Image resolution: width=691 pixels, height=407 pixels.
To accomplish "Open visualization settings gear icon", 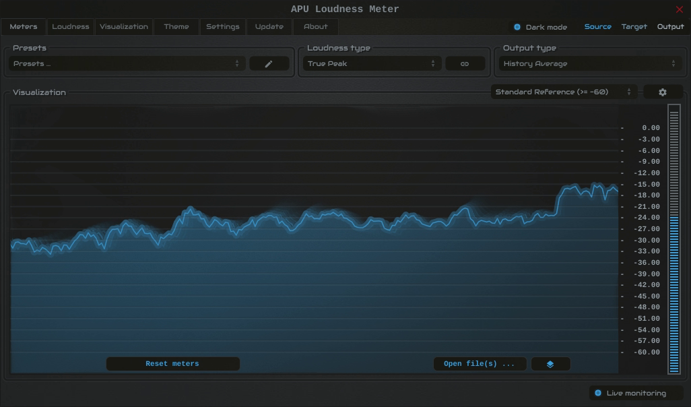I will (x=663, y=92).
